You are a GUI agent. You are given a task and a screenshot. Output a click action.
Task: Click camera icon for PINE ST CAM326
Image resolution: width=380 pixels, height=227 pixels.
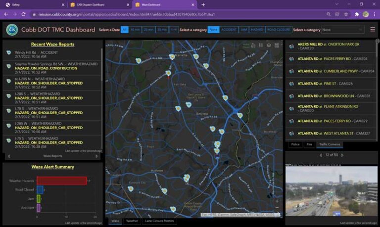coord(291,84)
